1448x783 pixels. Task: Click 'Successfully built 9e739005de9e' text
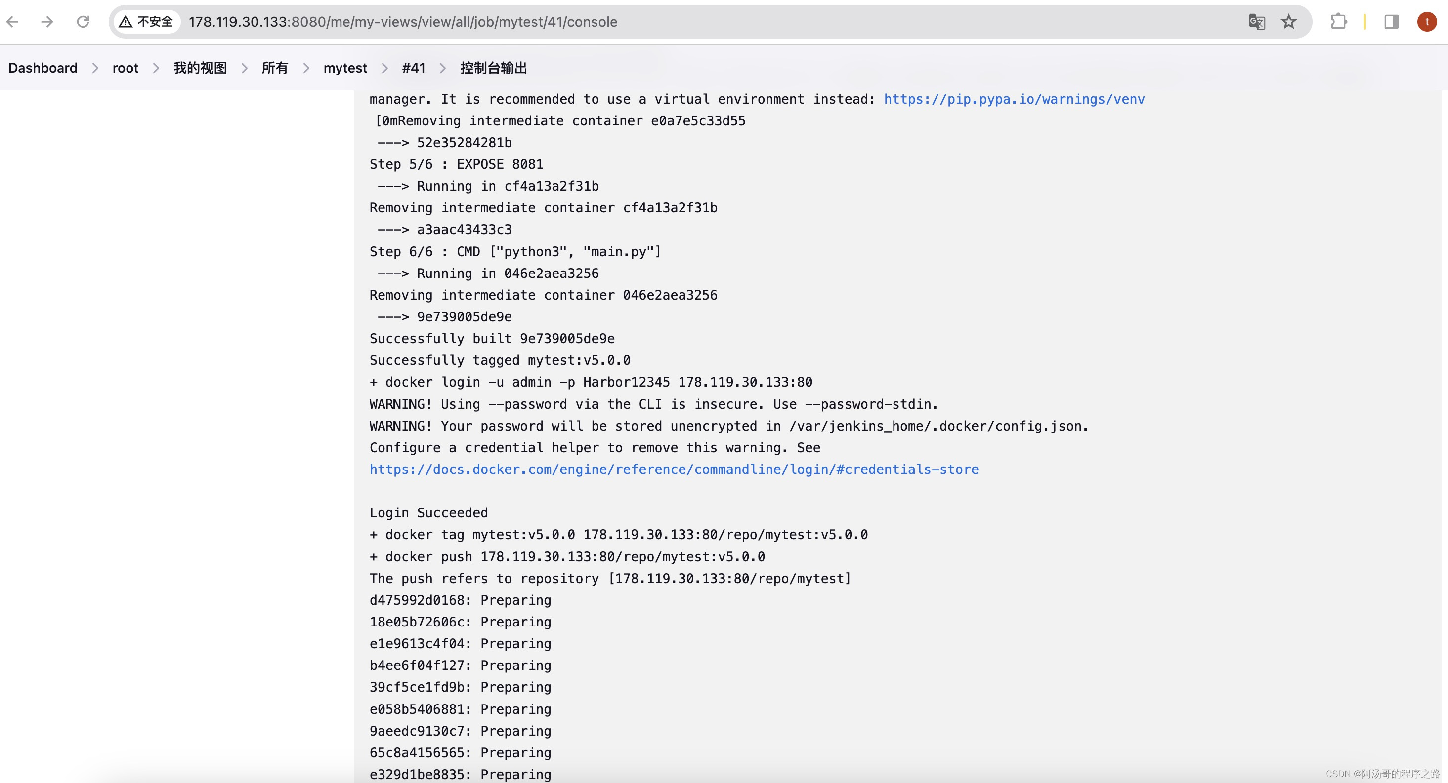click(492, 338)
